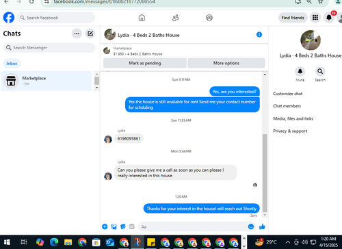Click the Find friends button
The image size is (342, 249).
coord(293,18)
